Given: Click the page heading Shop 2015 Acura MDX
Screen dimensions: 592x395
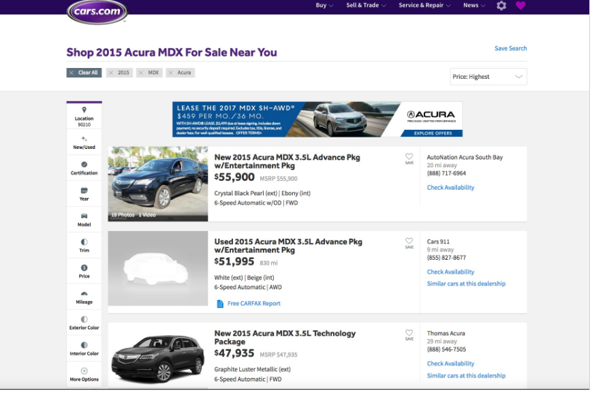Looking at the screenshot, I should tap(172, 52).
